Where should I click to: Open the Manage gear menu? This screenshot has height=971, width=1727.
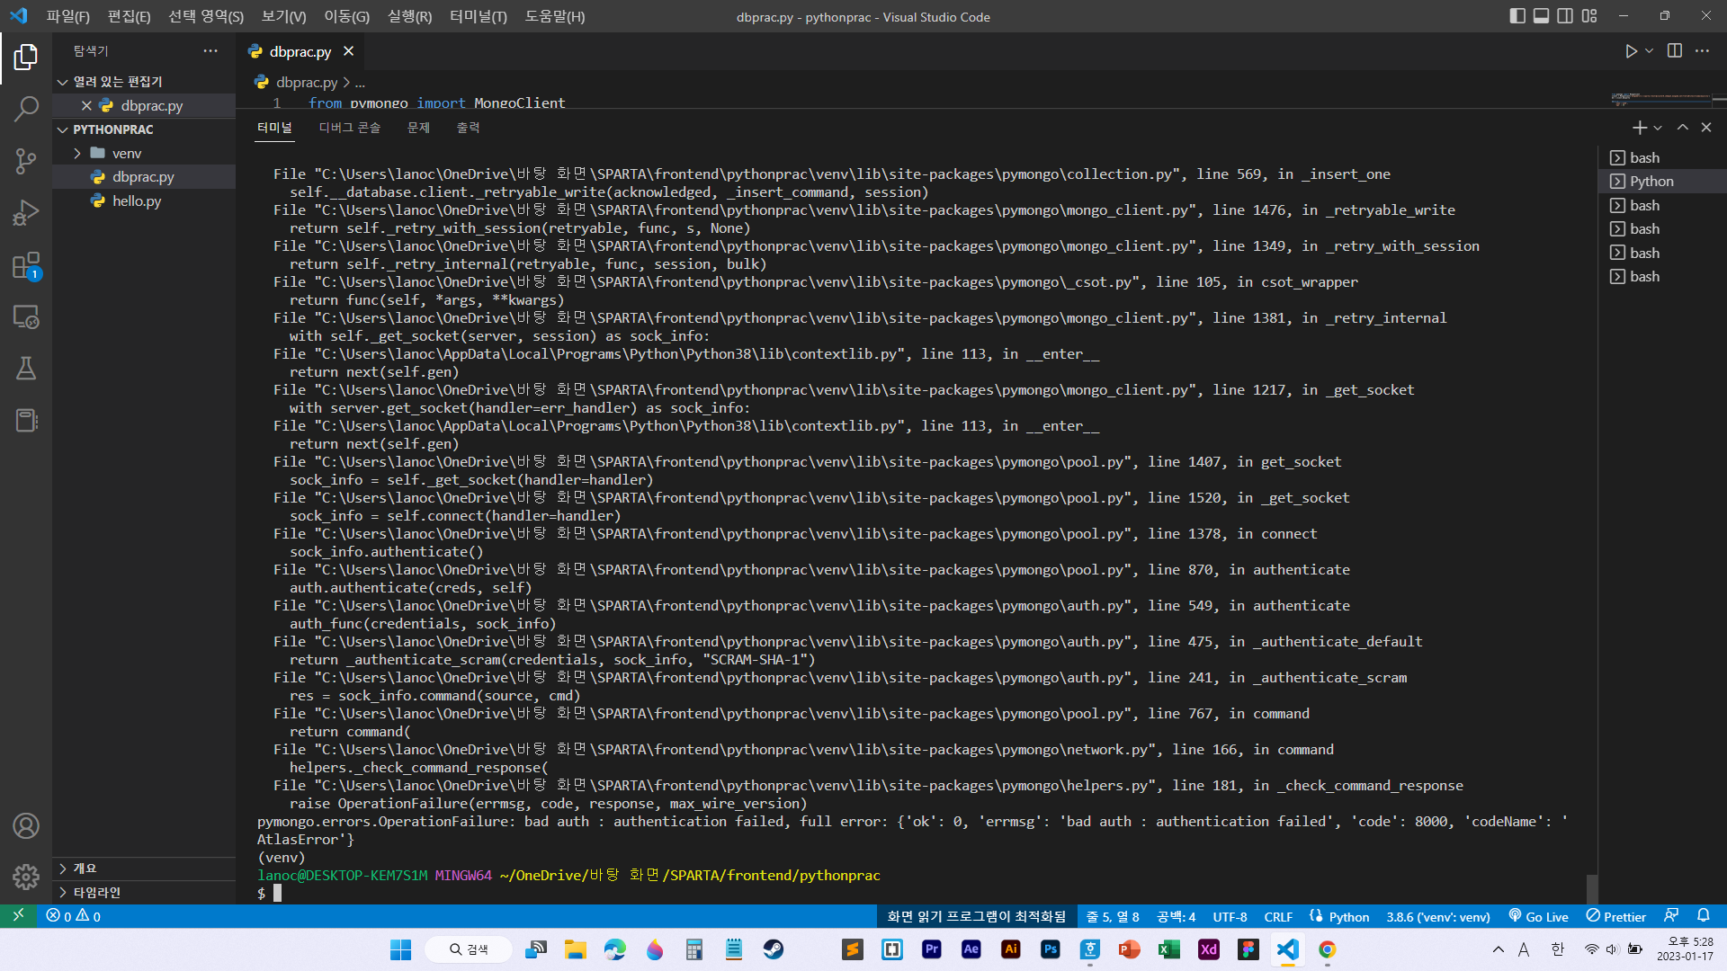coord(26,877)
